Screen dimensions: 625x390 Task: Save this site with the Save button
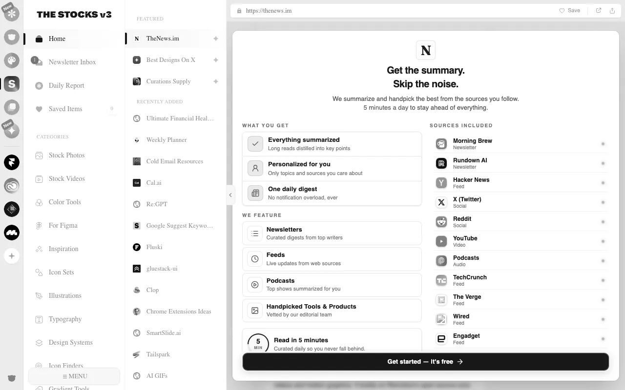[570, 11]
